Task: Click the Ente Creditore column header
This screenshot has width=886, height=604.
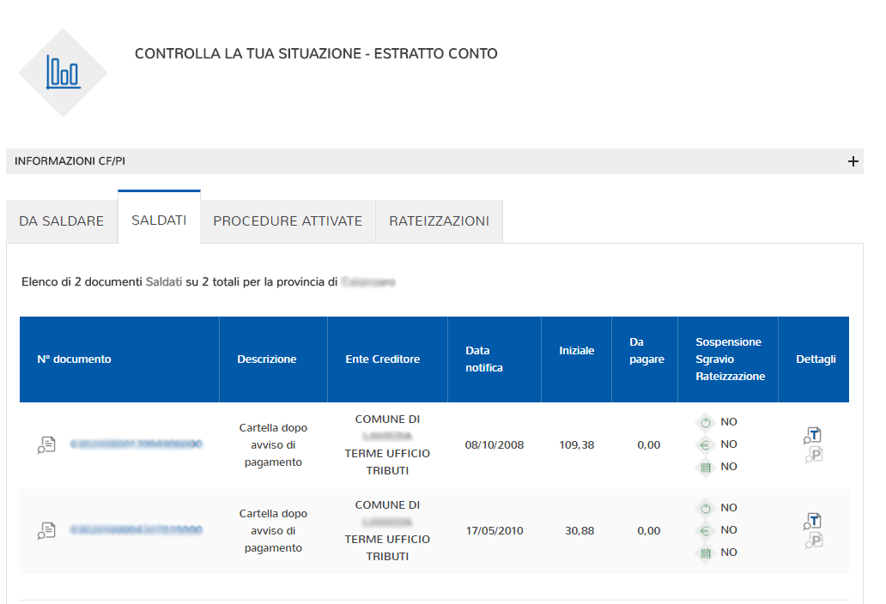Action: 383,359
